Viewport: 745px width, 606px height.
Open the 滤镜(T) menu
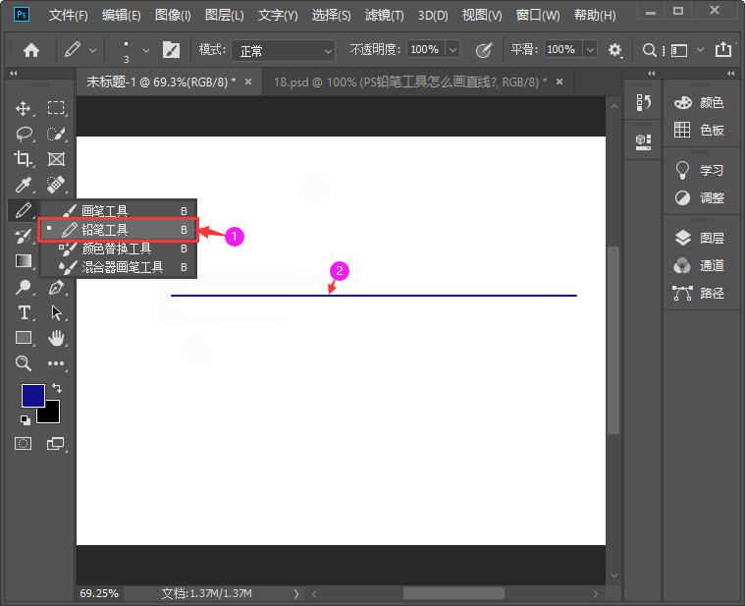(384, 15)
